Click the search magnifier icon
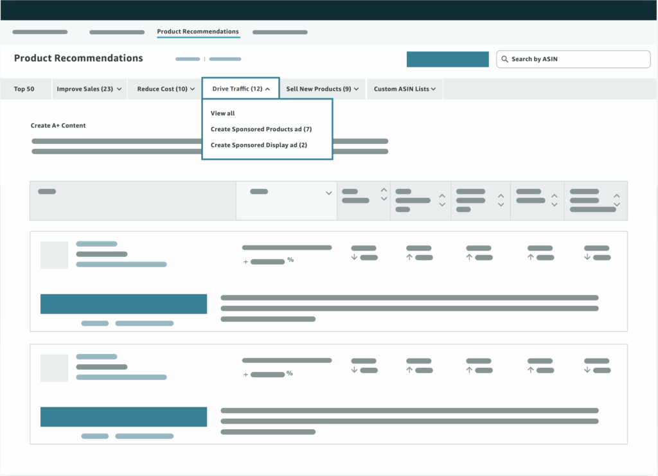This screenshot has width=658, height=476. [504, 59]
